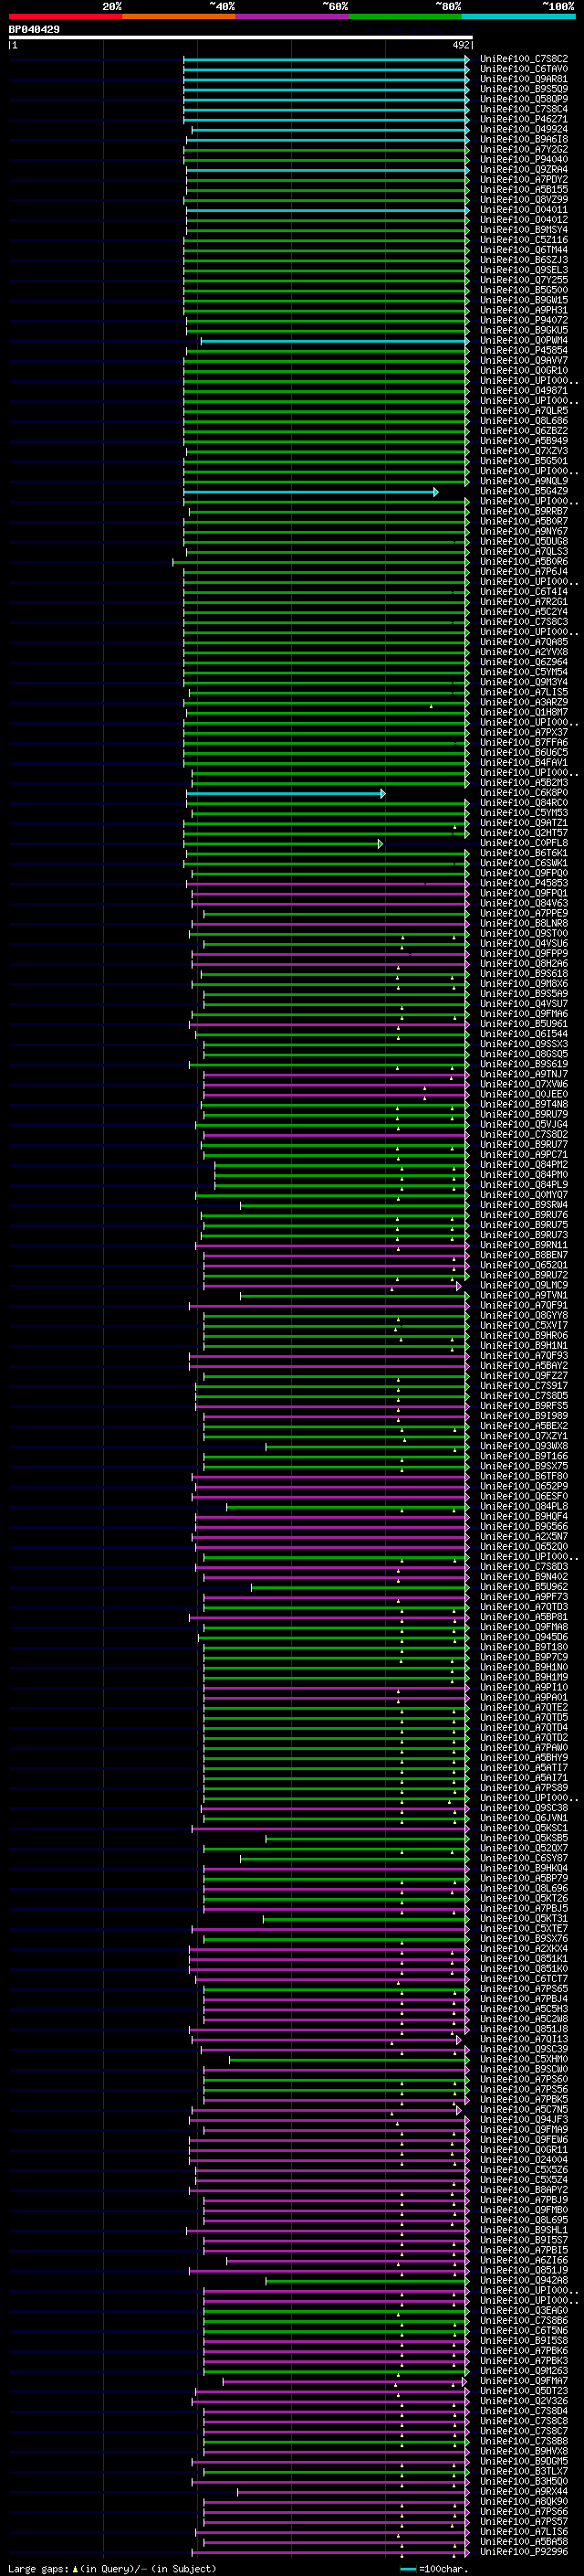Click the query name BP040429

point(34,30)
